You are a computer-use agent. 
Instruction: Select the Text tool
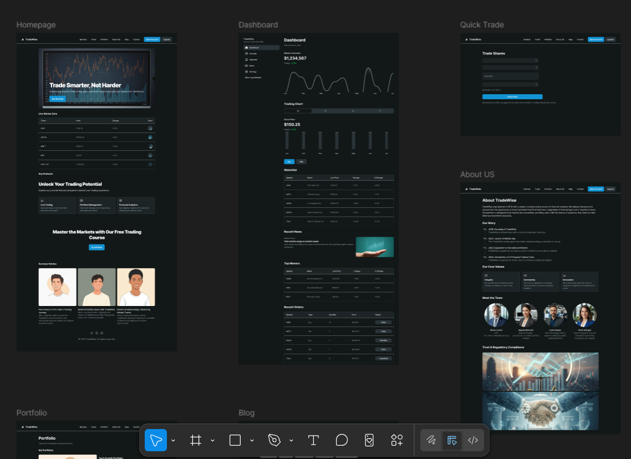coord(313,440)
